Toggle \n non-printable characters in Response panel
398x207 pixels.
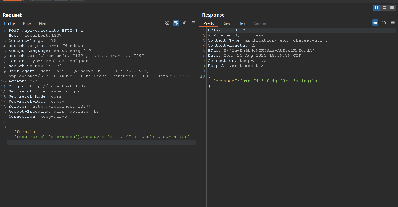384,23
